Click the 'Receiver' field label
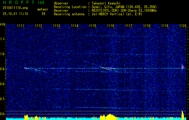Viewport: 189px width, 120px height. coord(61,10)
